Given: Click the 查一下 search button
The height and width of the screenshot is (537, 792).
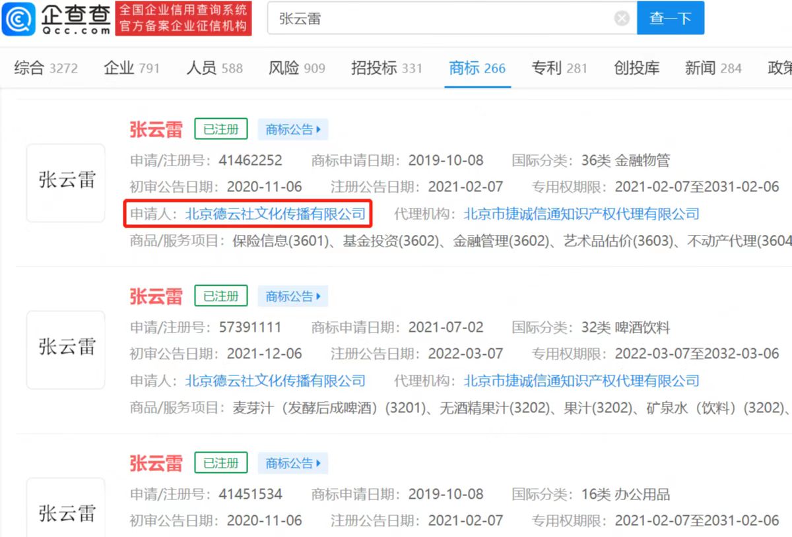Looking at the screenshot, I should coord(671,18).
